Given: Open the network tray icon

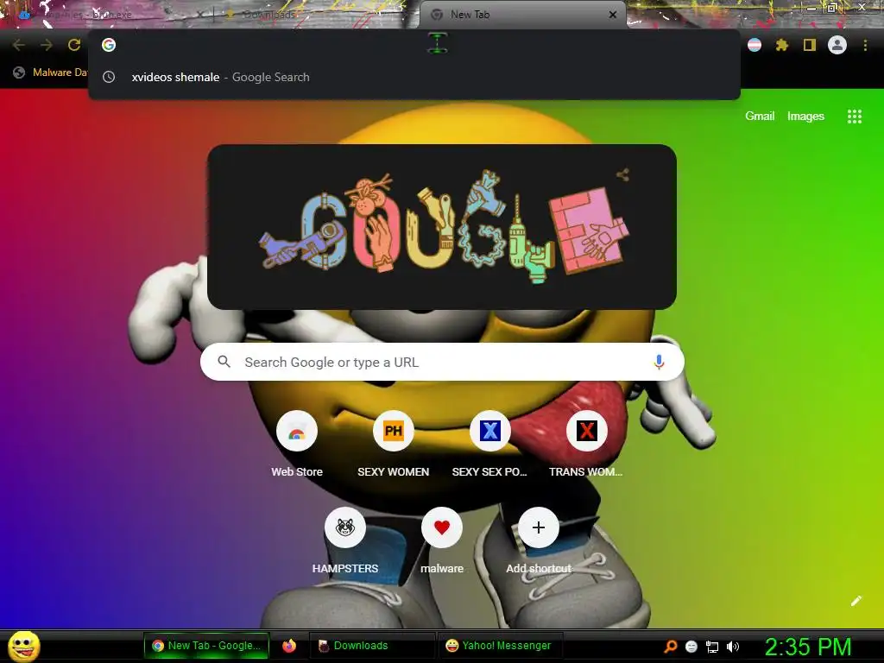Looking at the screenshot, I should point(712,647).
